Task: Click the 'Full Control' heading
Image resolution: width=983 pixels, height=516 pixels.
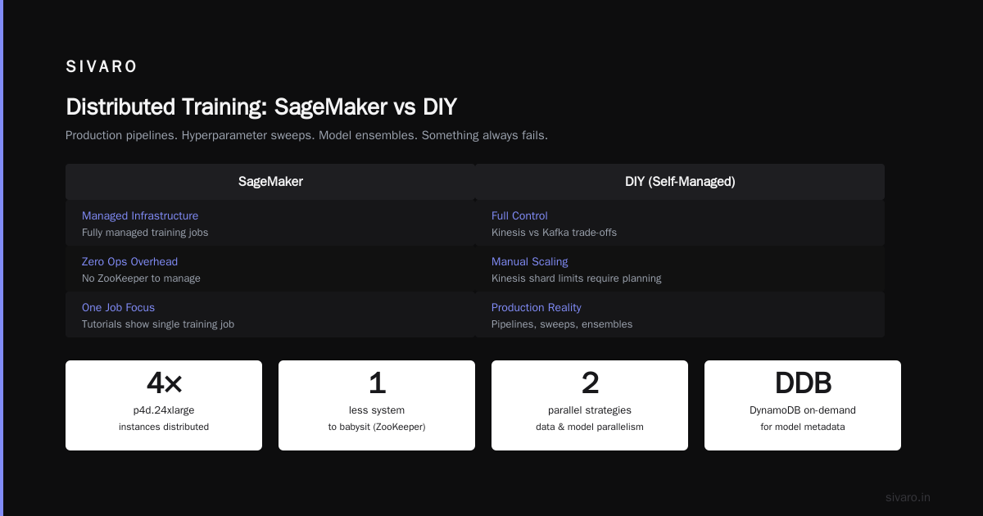Action: [x=519, y=216]
